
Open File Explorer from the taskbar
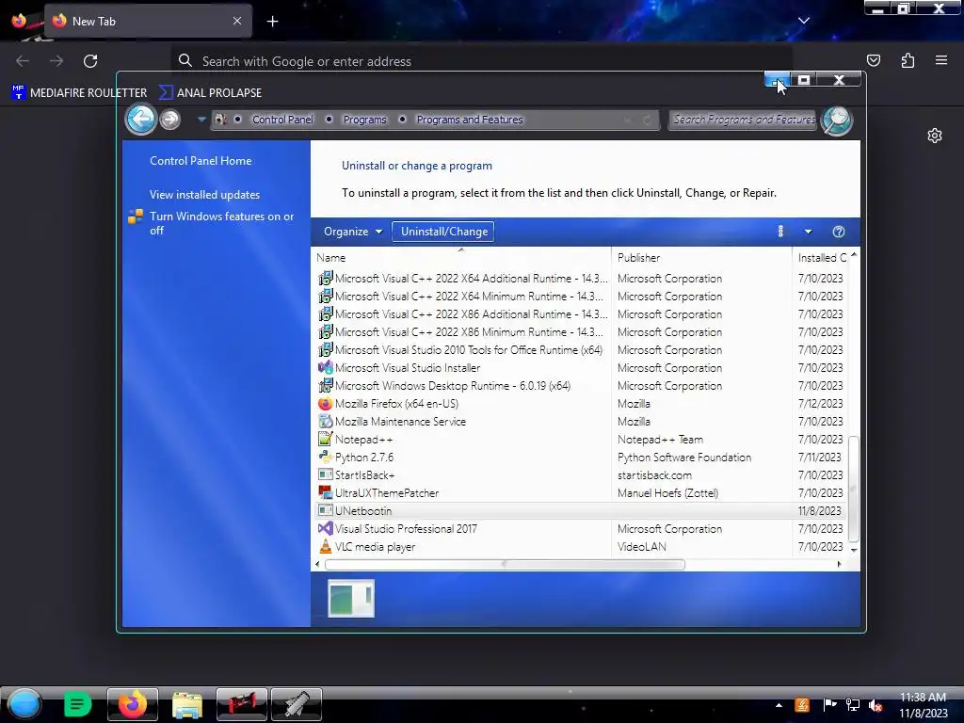[187, 704]
